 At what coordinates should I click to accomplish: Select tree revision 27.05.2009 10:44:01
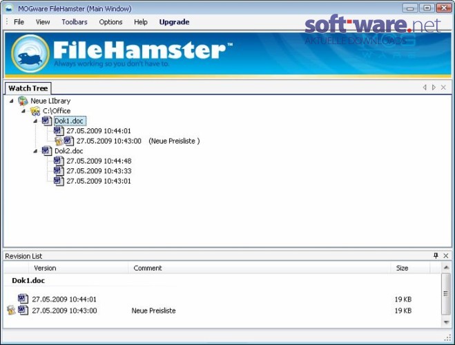pyautogui.click(x=99, y=130)
